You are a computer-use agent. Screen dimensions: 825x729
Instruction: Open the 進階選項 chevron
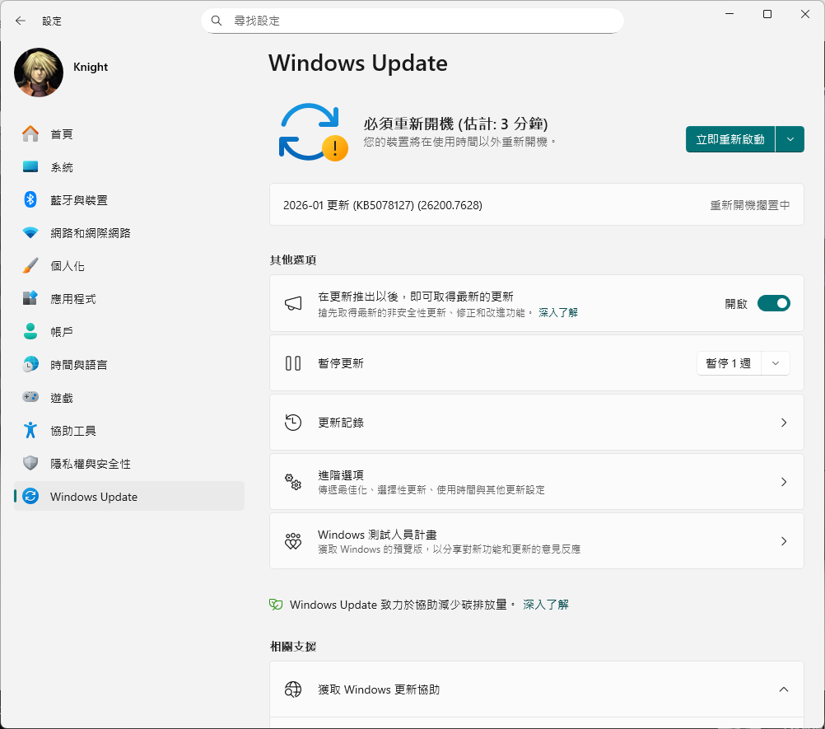pyautogui.click(x=784, y=482)
